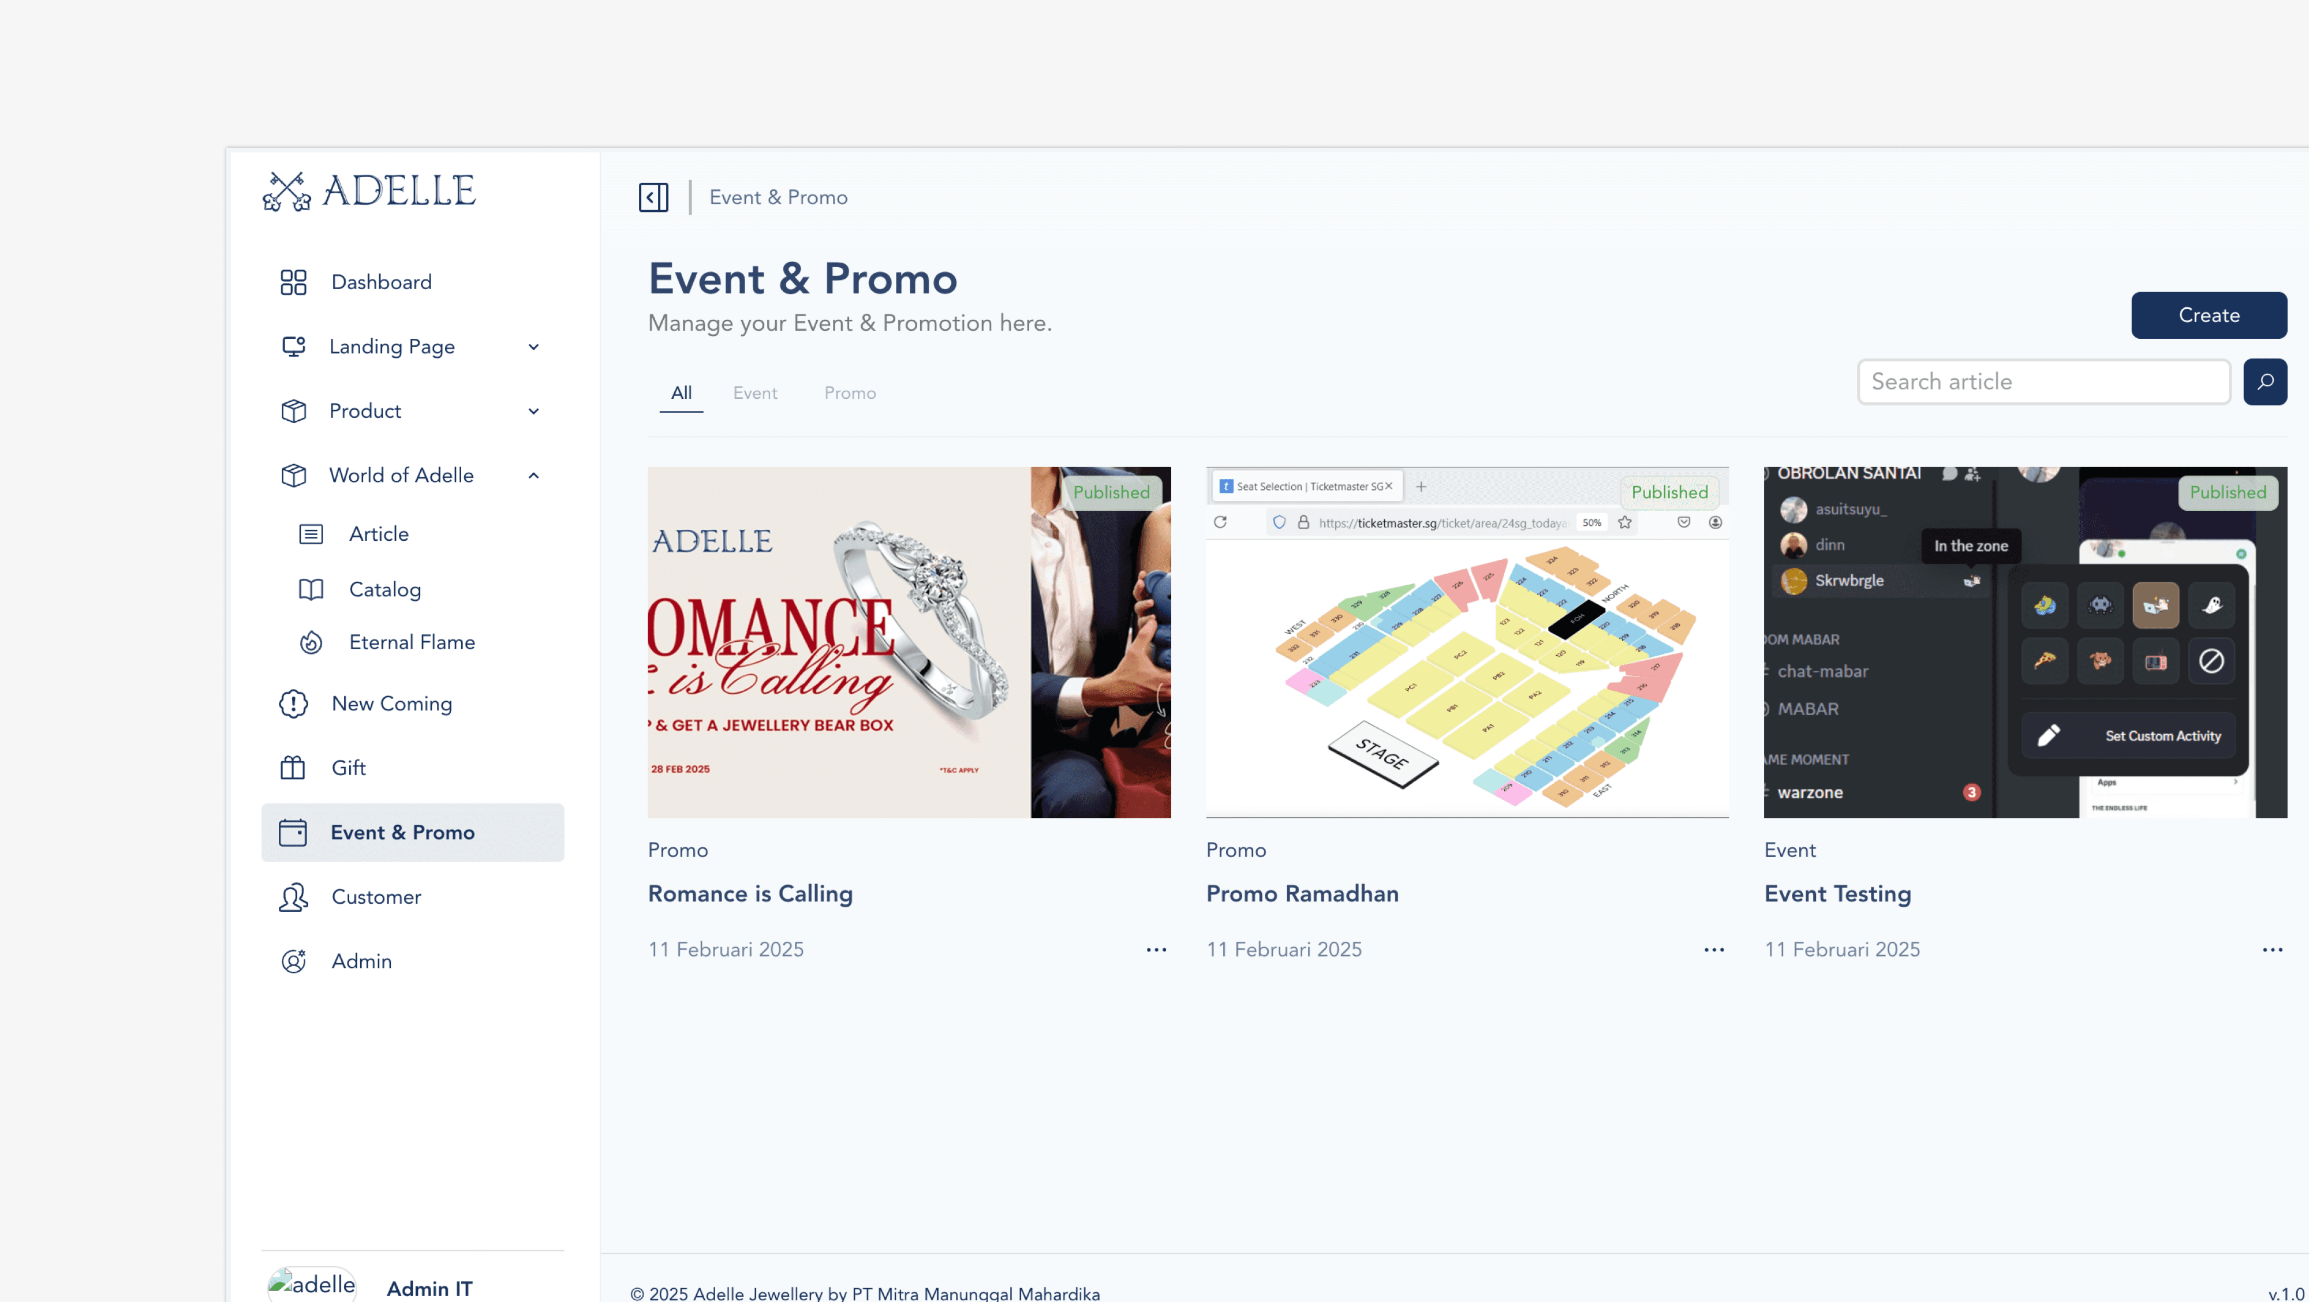Collapse the World of Adelle section

533,476
